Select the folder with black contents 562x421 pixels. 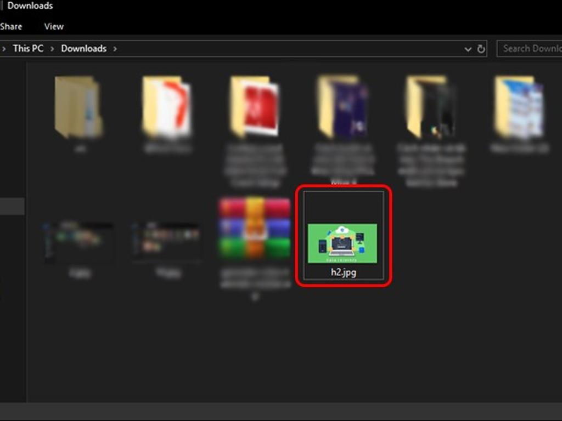point(430,107)
